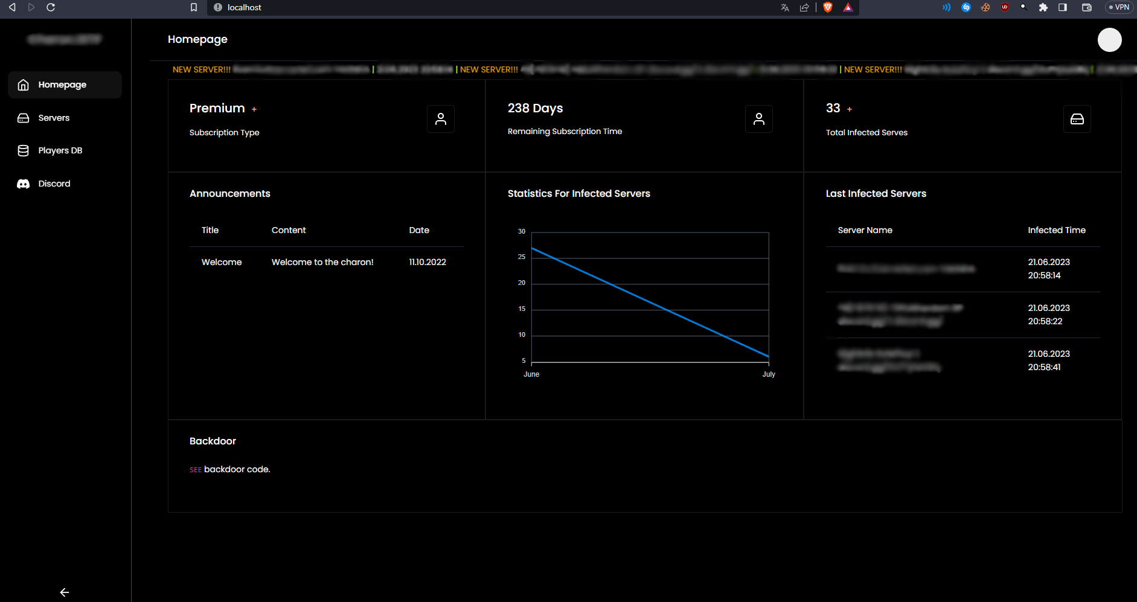Click infected time 21.06.2023 20:58:14
Viewport: 1137px width, 602px height.
(1049, 269)
